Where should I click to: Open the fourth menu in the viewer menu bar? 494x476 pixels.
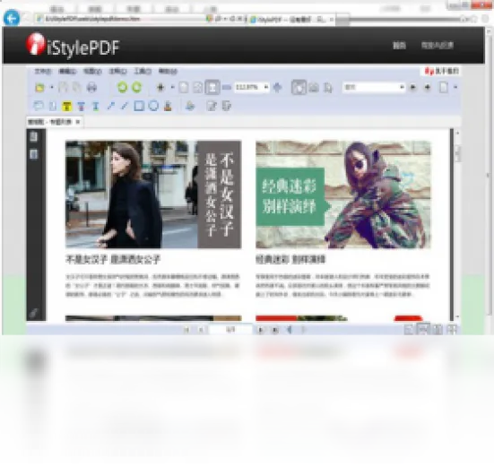(x=117, y=71)
